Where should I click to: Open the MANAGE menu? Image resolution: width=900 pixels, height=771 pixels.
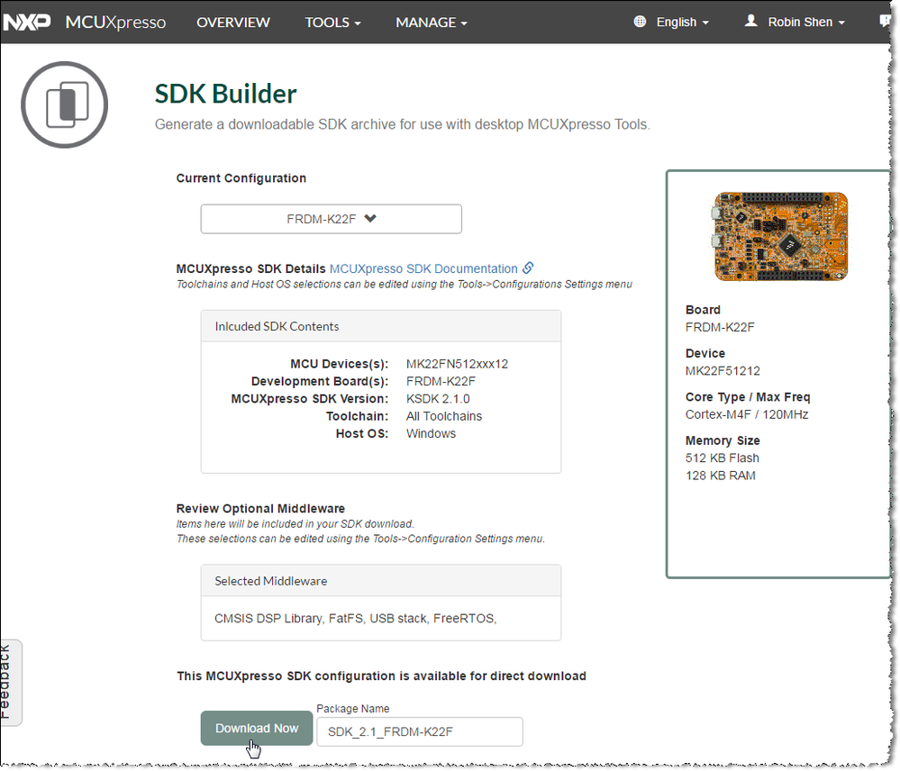coord(431,22)
